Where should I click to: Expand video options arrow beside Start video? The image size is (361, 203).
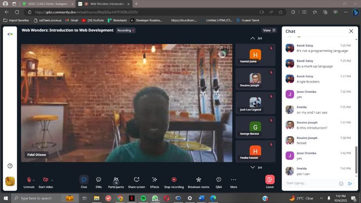click(x=52, y=180)
